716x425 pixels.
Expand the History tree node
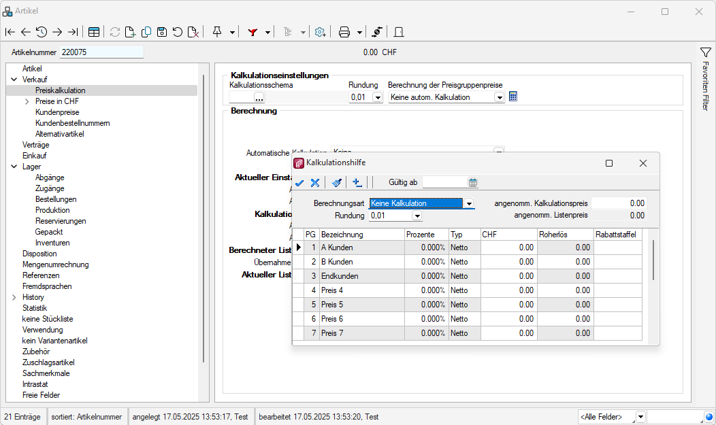coord(15,297)
